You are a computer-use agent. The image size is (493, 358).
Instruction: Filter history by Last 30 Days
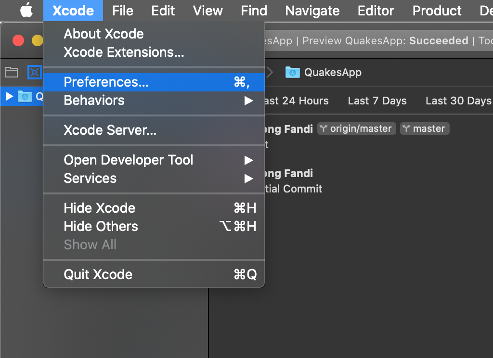(x=458, y=101)
